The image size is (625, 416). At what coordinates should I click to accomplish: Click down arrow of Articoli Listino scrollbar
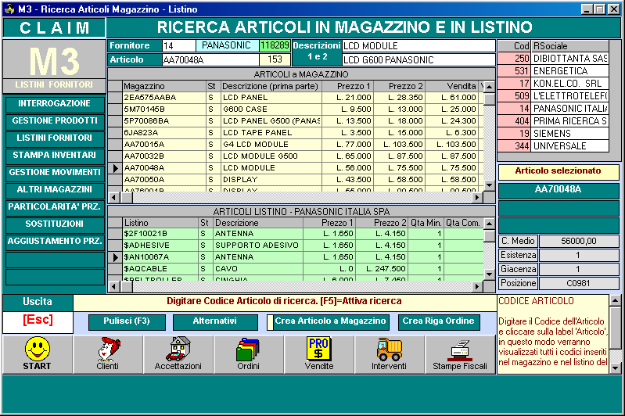[489, 274]
